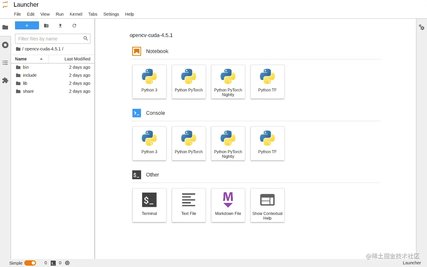427x267 pixels.
Task: Click the Name column sort arrow
Action: pos(41,59)
